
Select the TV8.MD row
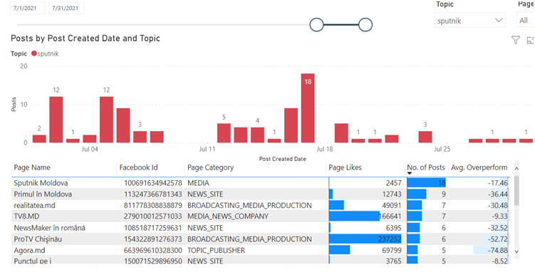coord(261,216)
